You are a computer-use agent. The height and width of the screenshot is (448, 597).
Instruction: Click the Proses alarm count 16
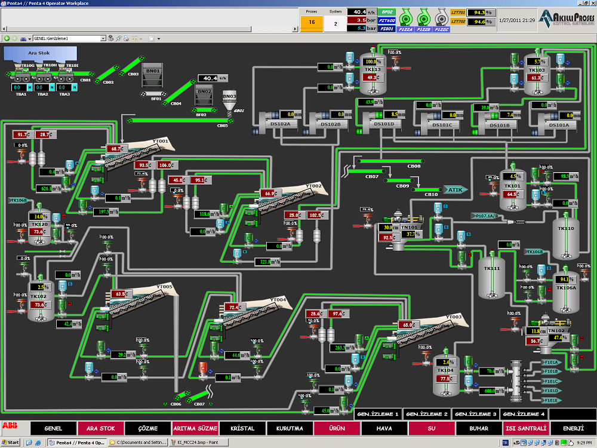[312, 23]
